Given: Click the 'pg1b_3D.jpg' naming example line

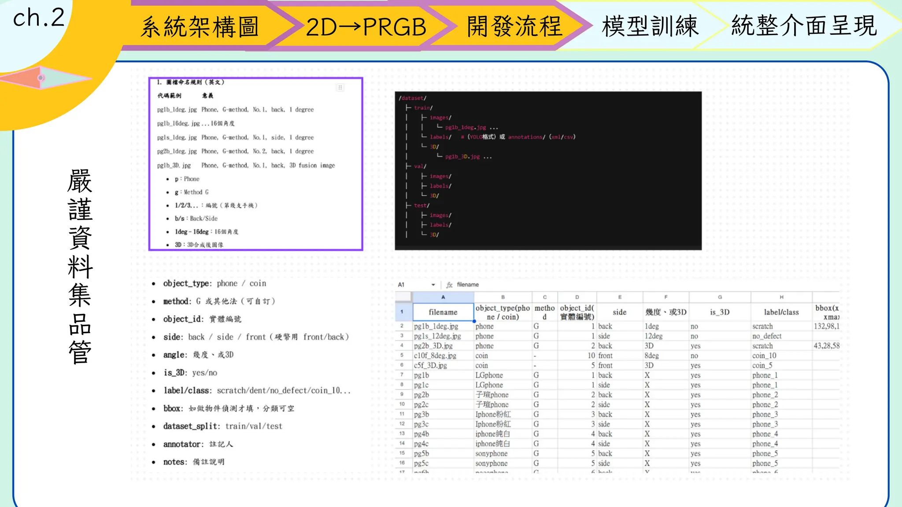Looking at the screenshot, I should pyautogui.click(x=246, y=165).
